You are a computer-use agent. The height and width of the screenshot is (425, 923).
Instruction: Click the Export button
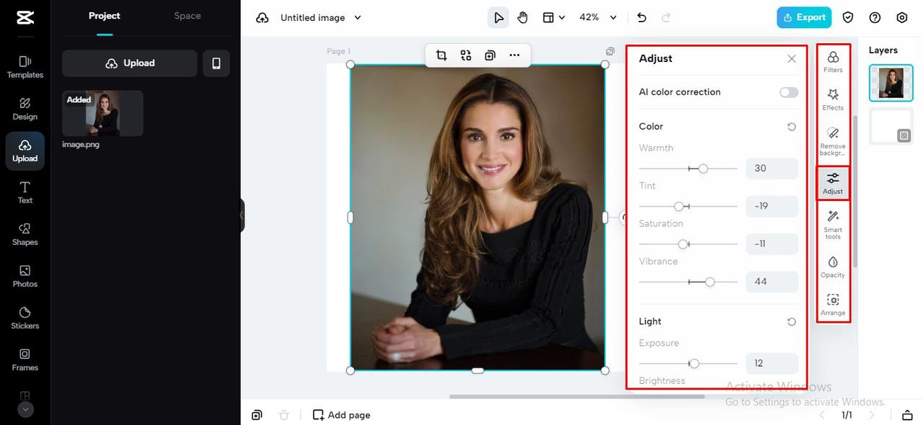pos(804,17)
